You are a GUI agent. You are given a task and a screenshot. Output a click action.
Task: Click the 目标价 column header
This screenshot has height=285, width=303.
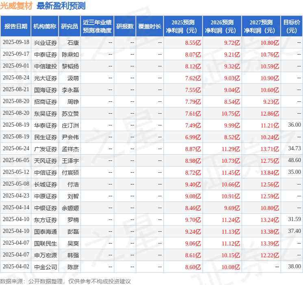click(x=292, y=26)
